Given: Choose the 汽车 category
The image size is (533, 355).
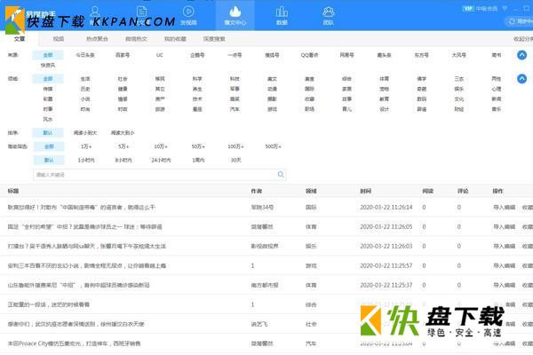Looking at the screenshot, I should coord(235,109).
